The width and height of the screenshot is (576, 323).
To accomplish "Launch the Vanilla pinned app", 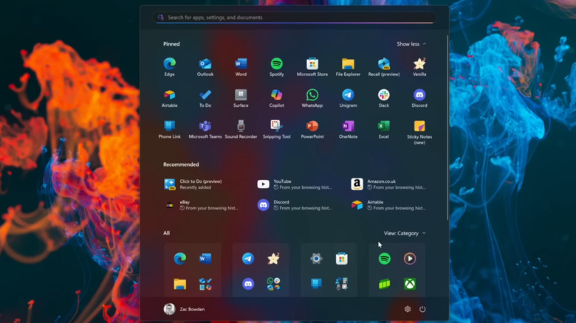I will coord(419,67).
